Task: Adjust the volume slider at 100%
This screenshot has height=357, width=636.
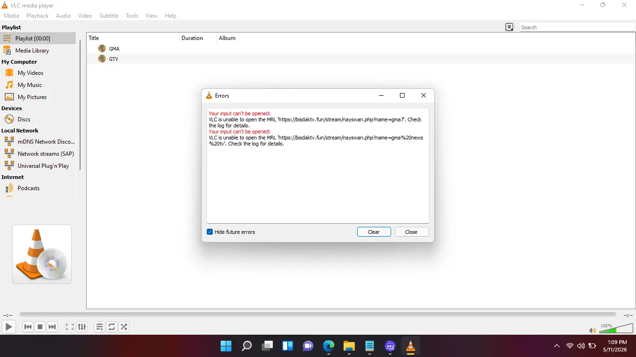Action: 616,328
